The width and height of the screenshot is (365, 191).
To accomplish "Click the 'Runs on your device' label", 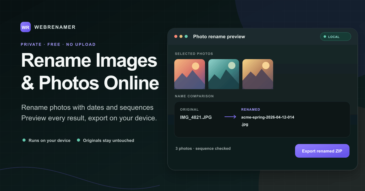I will pos(50,140).
